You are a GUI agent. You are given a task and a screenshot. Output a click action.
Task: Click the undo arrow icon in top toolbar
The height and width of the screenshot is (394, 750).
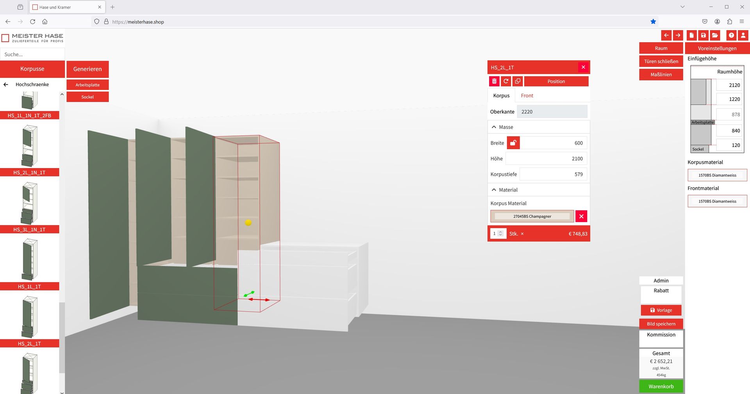coord(666,35)
